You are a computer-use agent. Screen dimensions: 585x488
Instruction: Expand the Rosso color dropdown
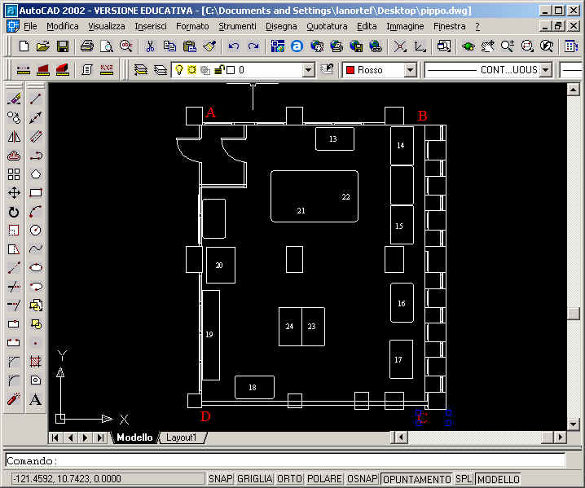(410, 70)
